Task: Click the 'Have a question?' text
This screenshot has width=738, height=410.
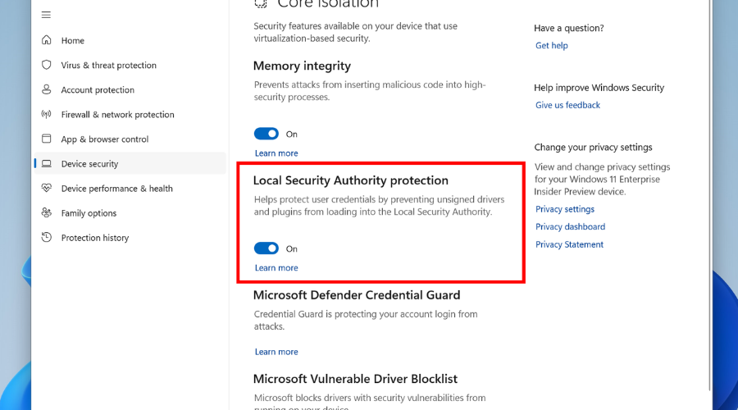Action: [x=569, y=28]
